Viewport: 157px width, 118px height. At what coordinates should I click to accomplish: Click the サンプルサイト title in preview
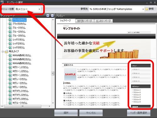(x=72, y=29)
